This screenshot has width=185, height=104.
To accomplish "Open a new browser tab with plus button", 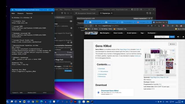I will pyautogui.click(x=170, y=22).
